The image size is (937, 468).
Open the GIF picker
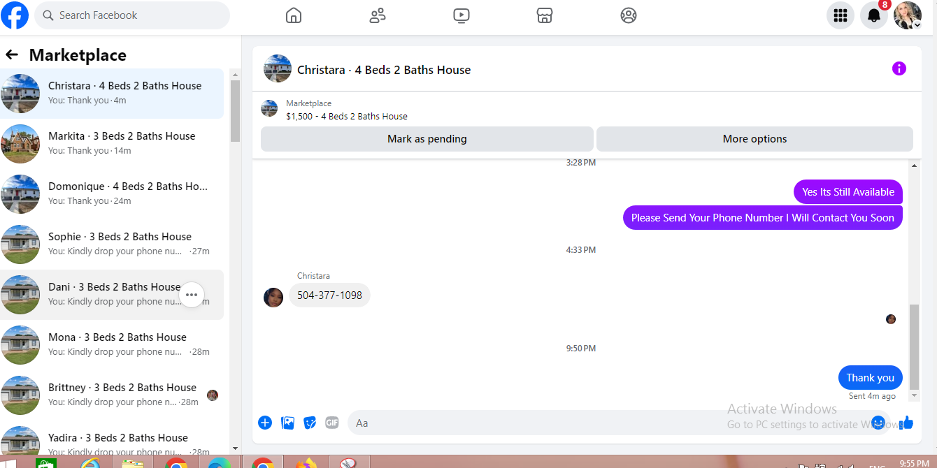click(x=332, y=423)
